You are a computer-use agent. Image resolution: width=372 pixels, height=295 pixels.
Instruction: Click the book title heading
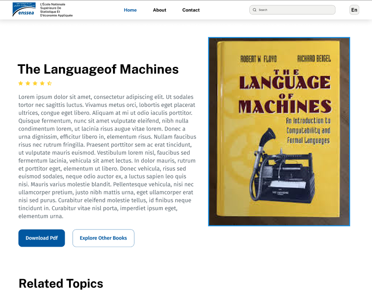point(98,69)
